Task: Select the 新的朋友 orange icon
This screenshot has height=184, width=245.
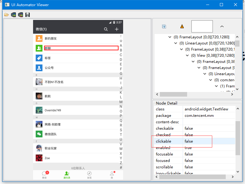Action: (x=39, y=38)
